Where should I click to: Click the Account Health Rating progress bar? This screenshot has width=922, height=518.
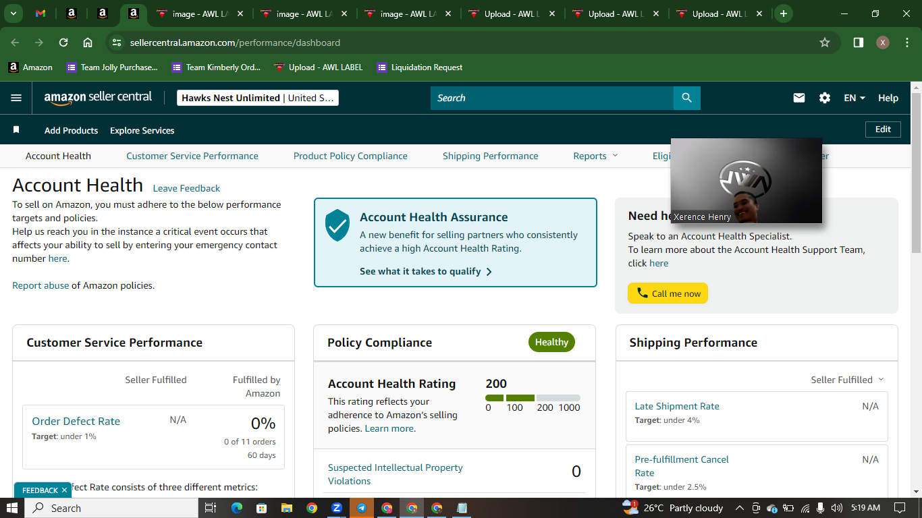[533, 398]
